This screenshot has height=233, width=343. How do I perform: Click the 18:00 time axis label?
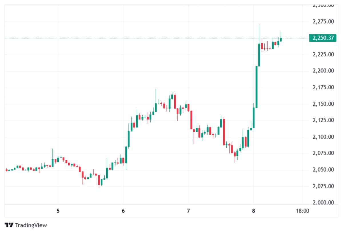coord(302,211)
